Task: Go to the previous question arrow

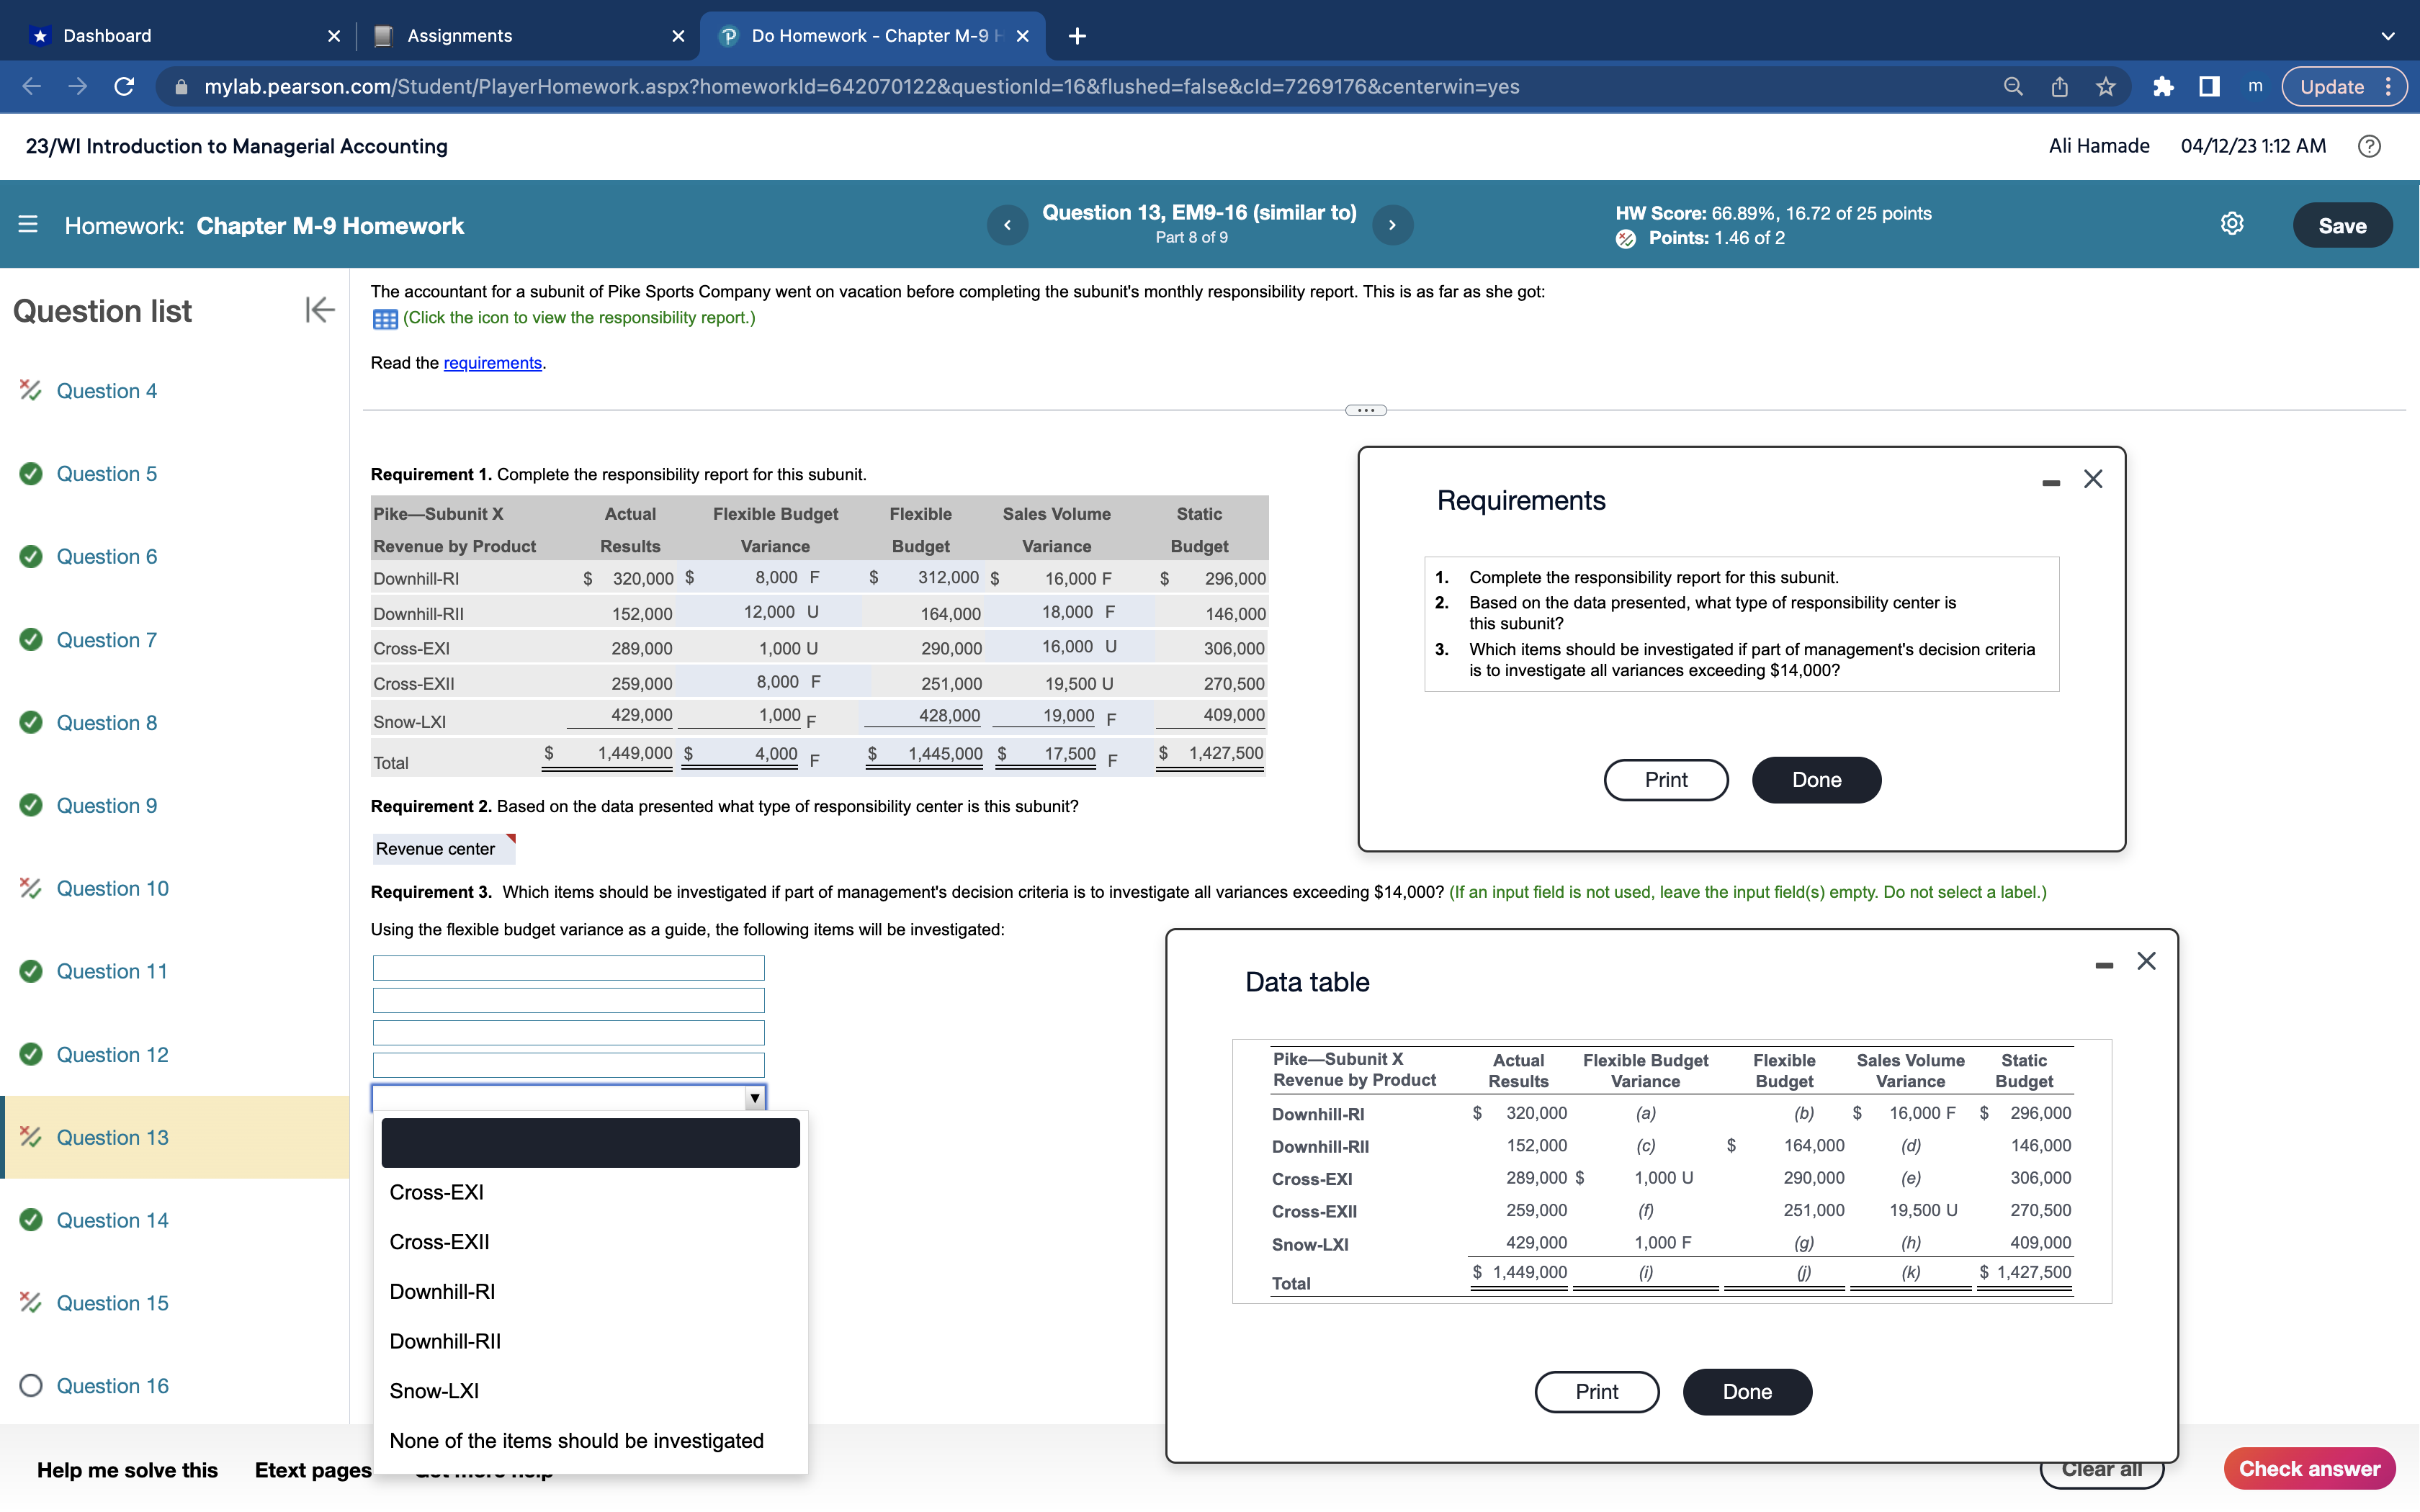Action: pos(1007,225)
